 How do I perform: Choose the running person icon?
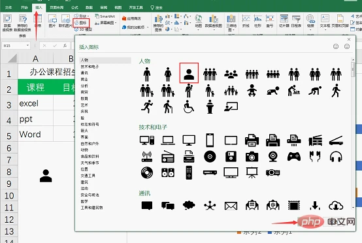click(147, 106)
